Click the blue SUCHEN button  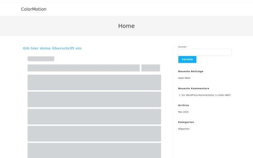[187, 59]
